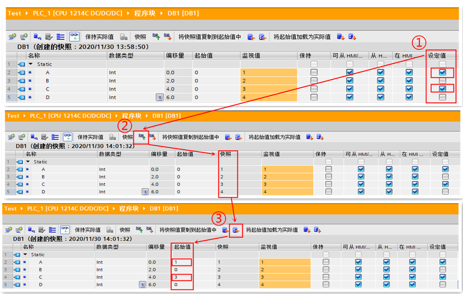Open 程序块 in the top panel breadcrumb
Screen dimensions: 463x294
[x=145, y=13]
